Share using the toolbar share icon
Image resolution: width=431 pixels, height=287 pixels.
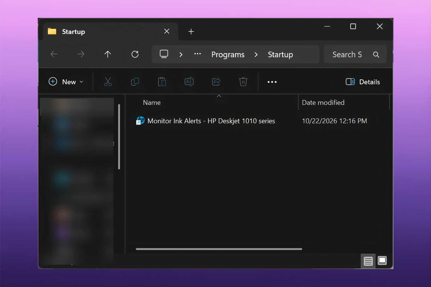pyautogui.click(x=216, y=82)
